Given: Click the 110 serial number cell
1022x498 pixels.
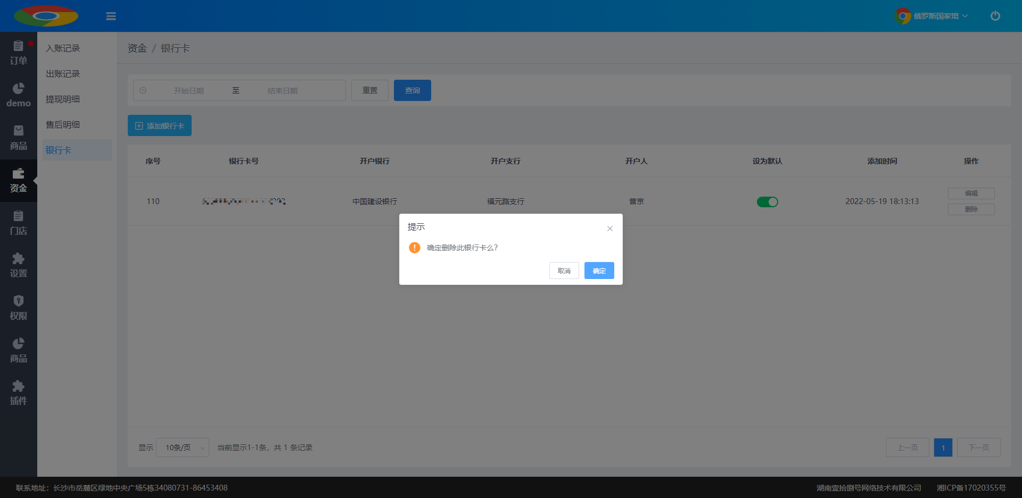Looking at the screenshot, I should tap(153, 201).
